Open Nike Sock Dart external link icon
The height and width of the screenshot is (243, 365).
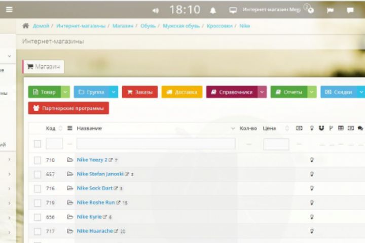point(116,188)
